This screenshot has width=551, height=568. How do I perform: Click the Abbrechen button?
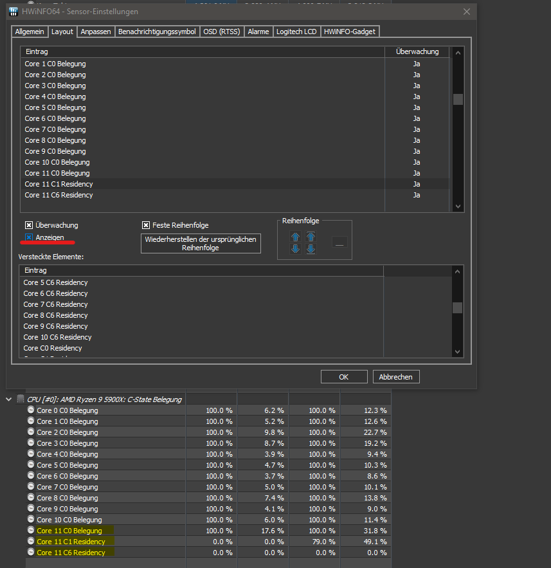point(395,377)
